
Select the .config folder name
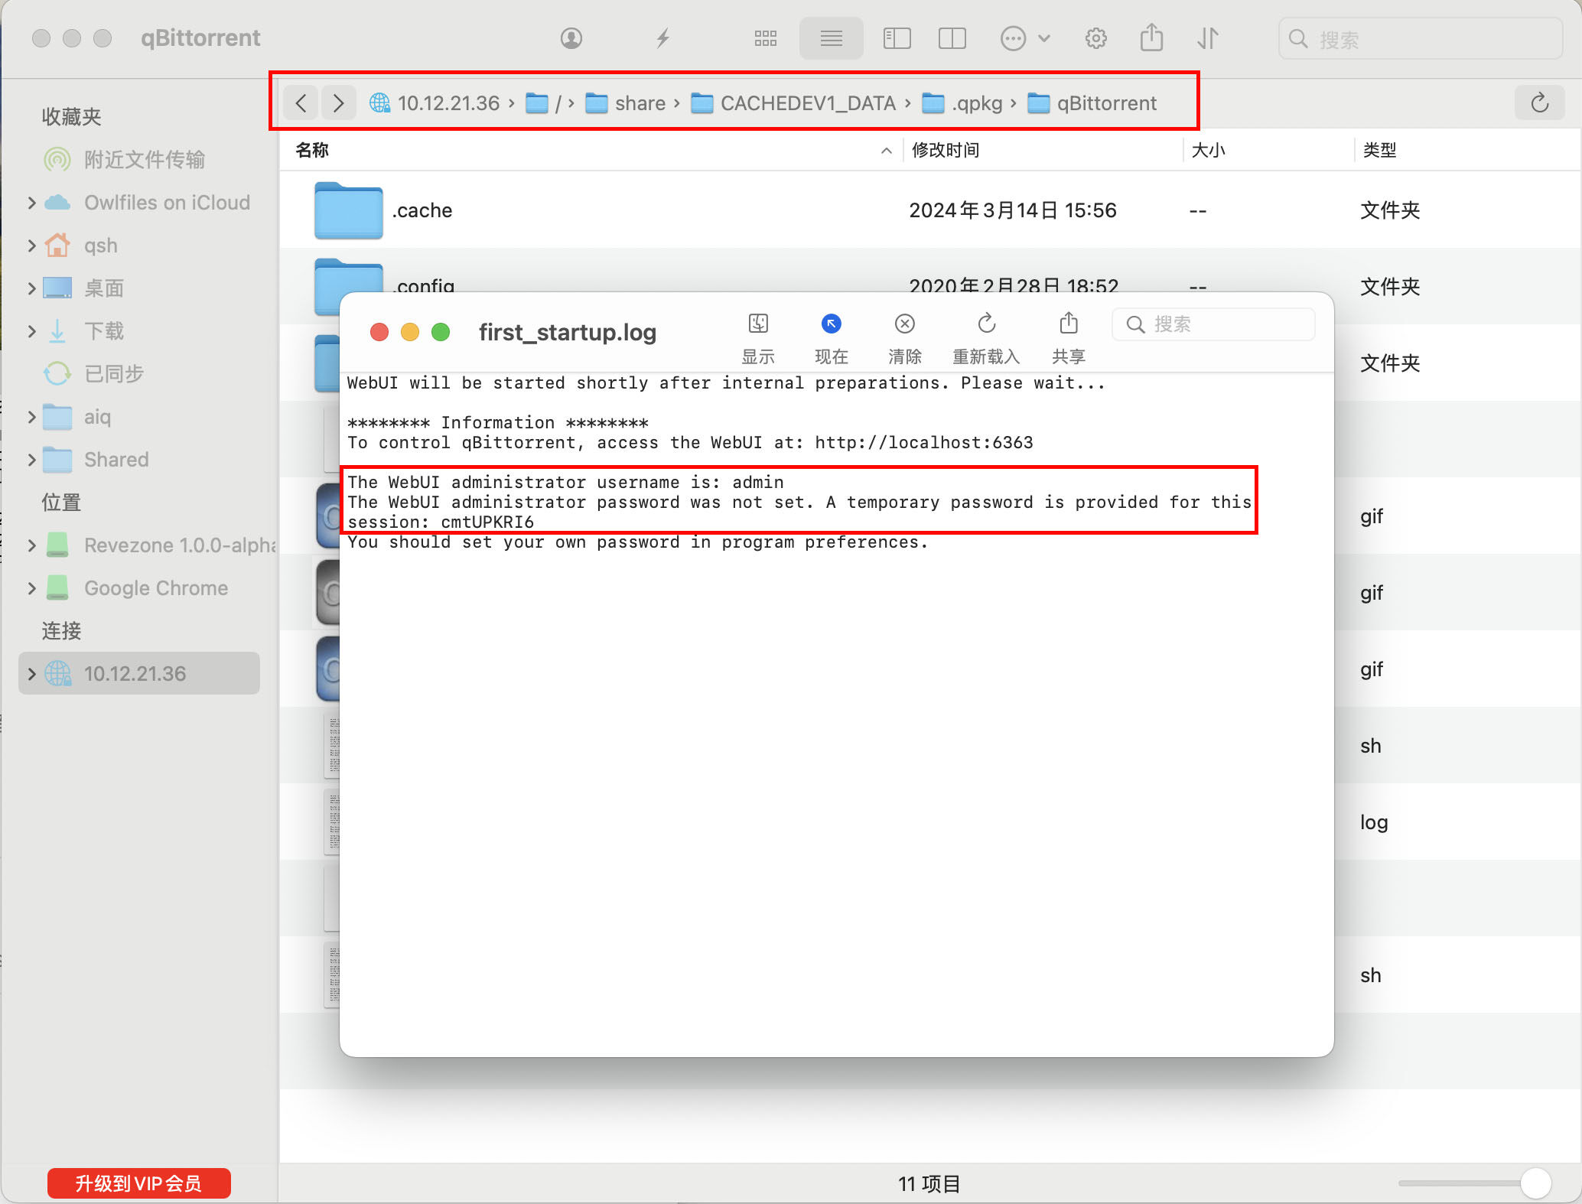tap(425, 286)
